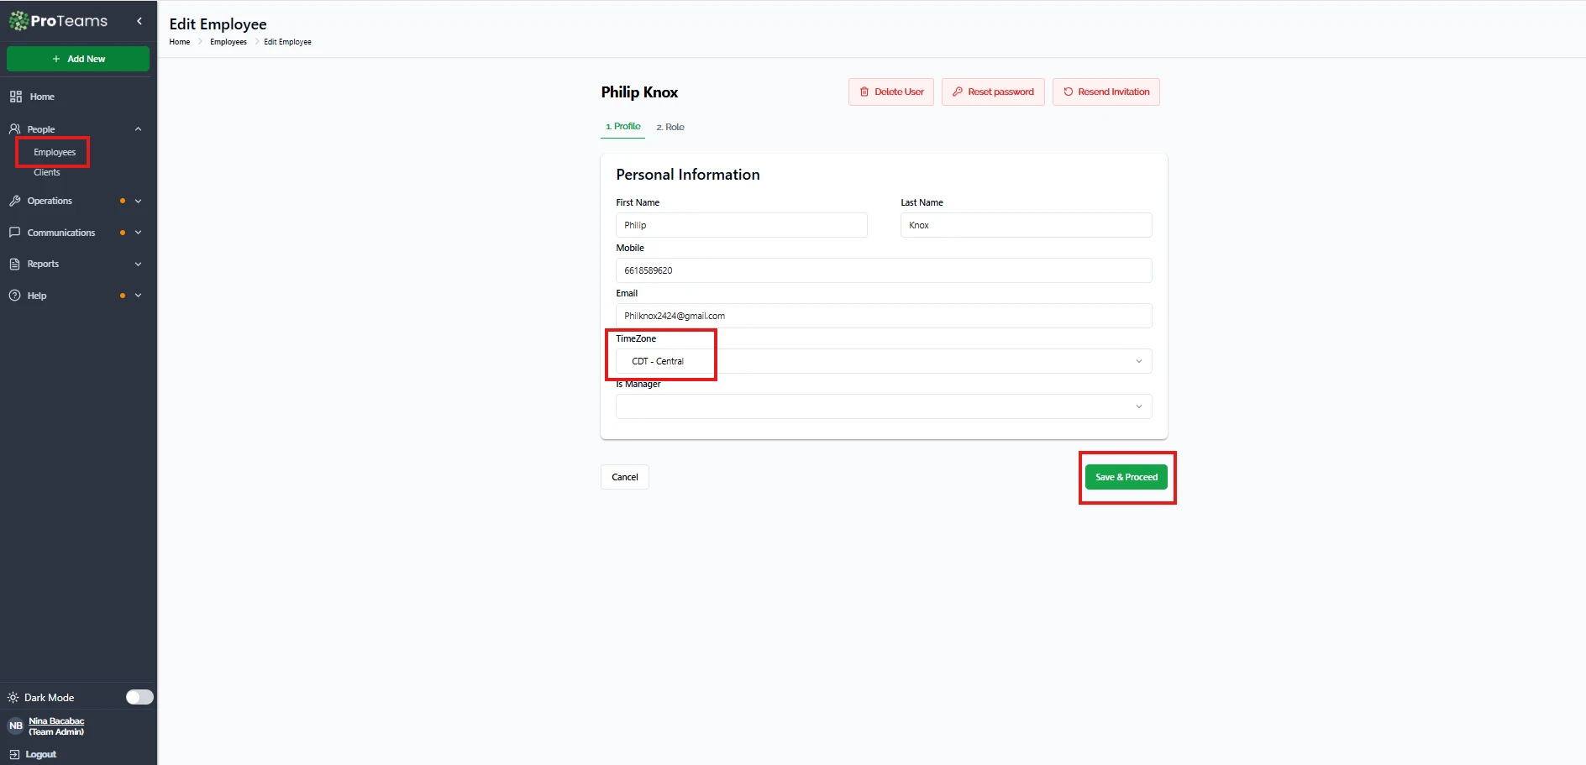The image size is (1586, 765).
Task: Click the Help question mark icon
Action: coord(15,296)
